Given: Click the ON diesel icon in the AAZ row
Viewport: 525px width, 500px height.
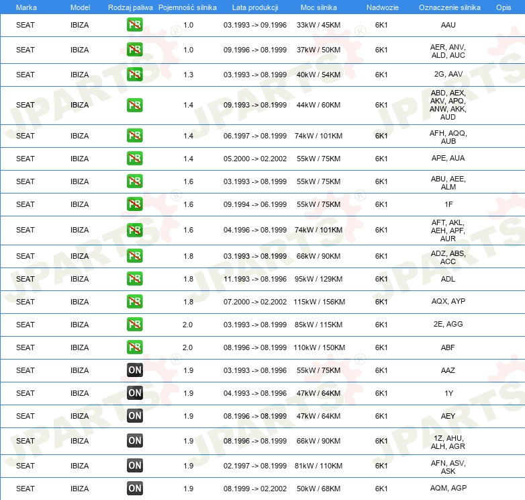Looking at the screenshot, I should pos(135,370).
